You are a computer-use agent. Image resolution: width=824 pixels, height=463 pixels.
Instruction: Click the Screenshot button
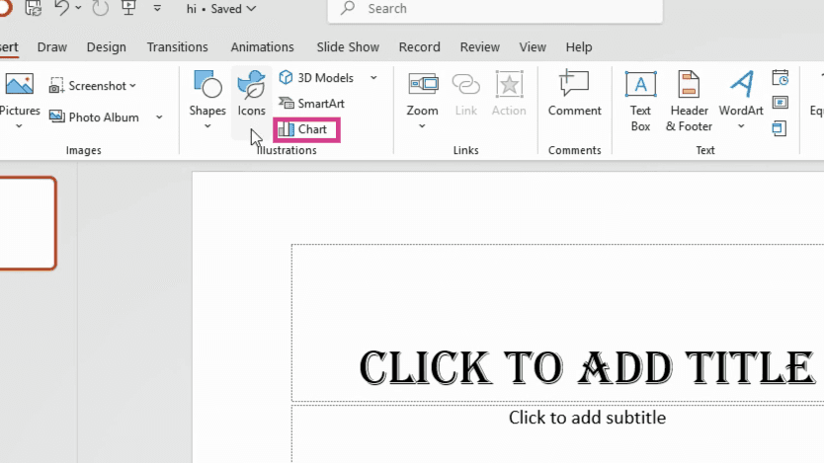click(93, 86)
